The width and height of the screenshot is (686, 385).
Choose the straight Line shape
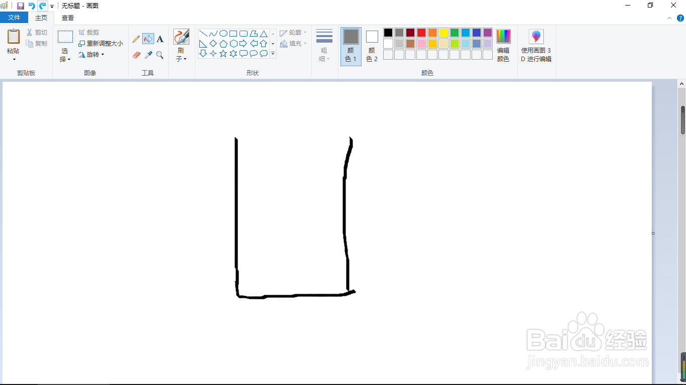click(203, 34)
